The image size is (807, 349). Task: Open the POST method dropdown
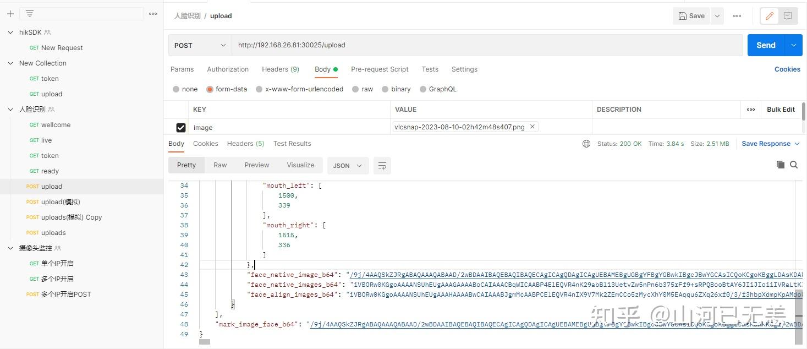(x=200, y=45)
